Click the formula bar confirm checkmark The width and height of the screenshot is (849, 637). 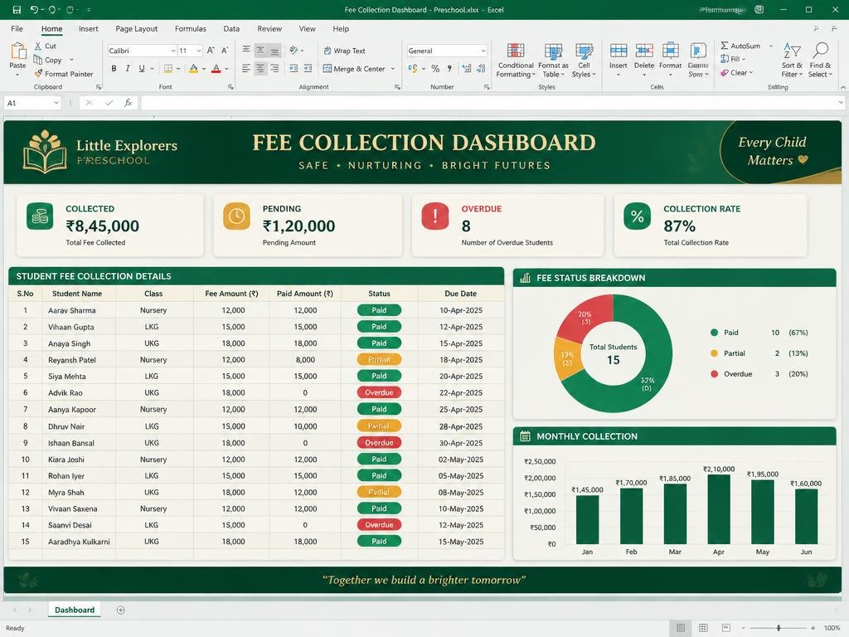[109, 102]
